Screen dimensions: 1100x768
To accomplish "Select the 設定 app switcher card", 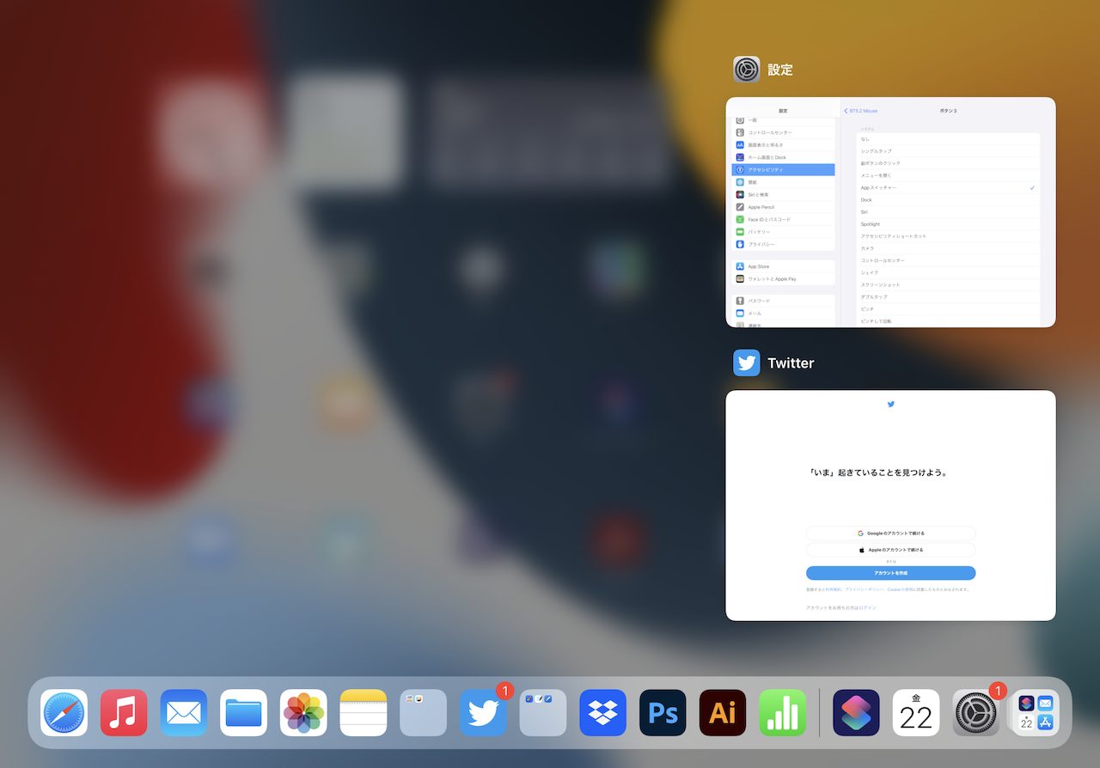I will point(890,212).
